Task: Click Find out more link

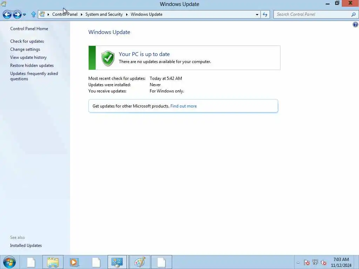Action: point(183,106)
